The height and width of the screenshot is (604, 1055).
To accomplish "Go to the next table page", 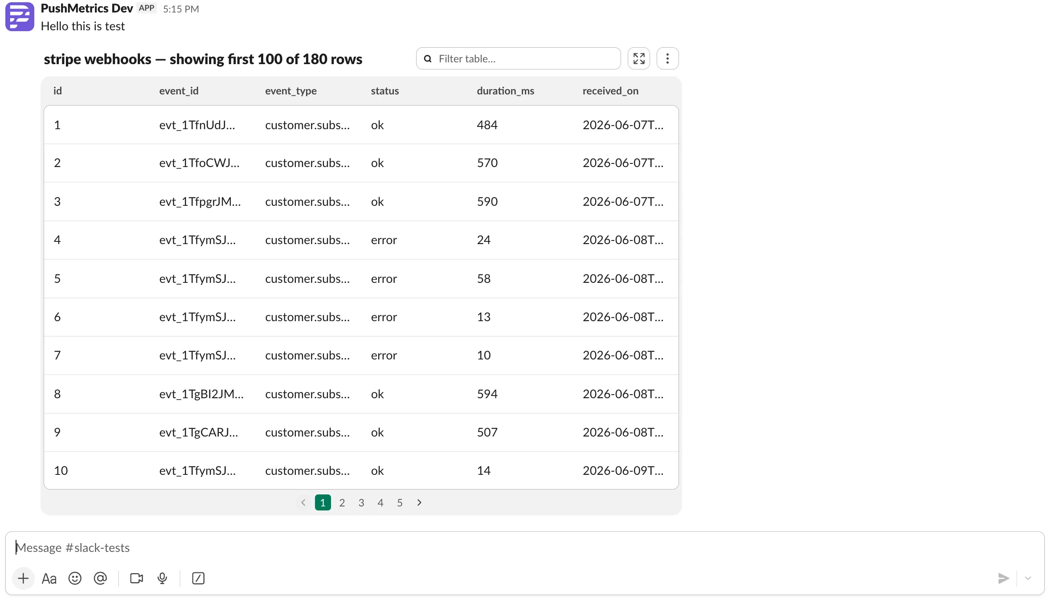I will point(419,502).
